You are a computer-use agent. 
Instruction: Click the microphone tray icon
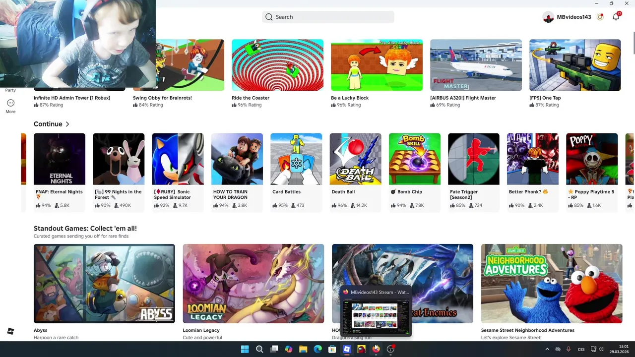point(569,349)
